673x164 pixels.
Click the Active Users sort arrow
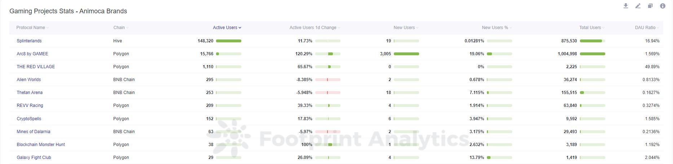tap(240, 28)
